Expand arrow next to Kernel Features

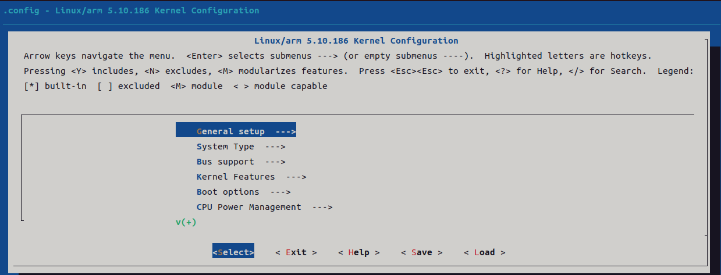pyautogui.click(x=296, y=177)
